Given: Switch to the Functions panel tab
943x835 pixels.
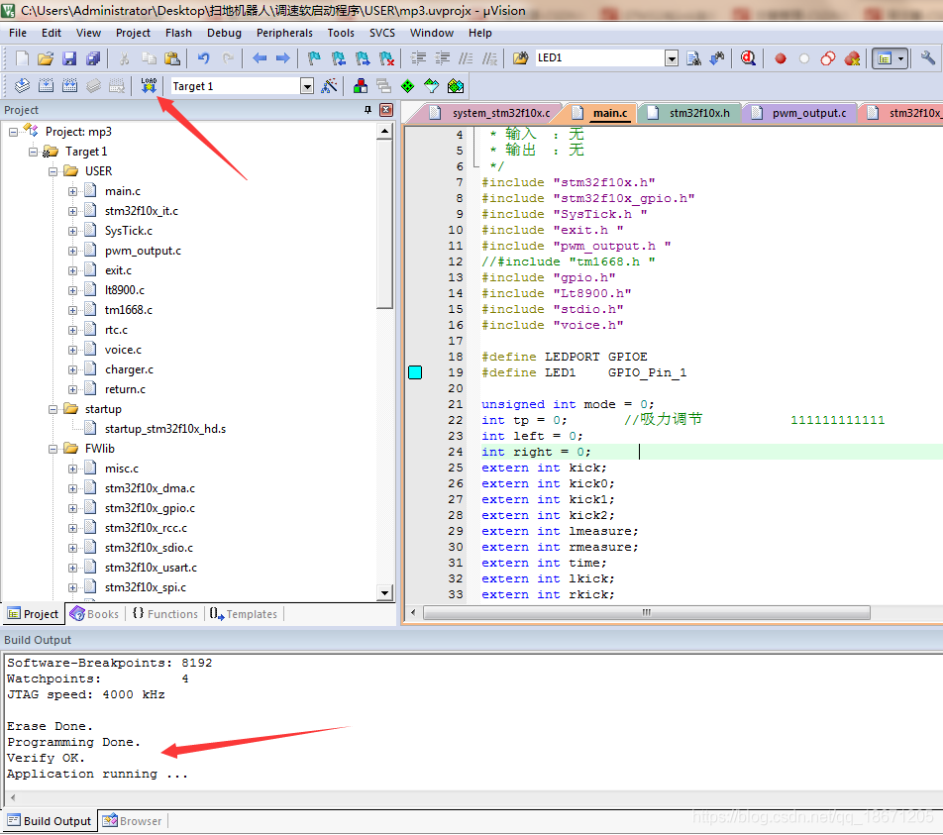Looking at the screenshot, I should coord(165,613).
